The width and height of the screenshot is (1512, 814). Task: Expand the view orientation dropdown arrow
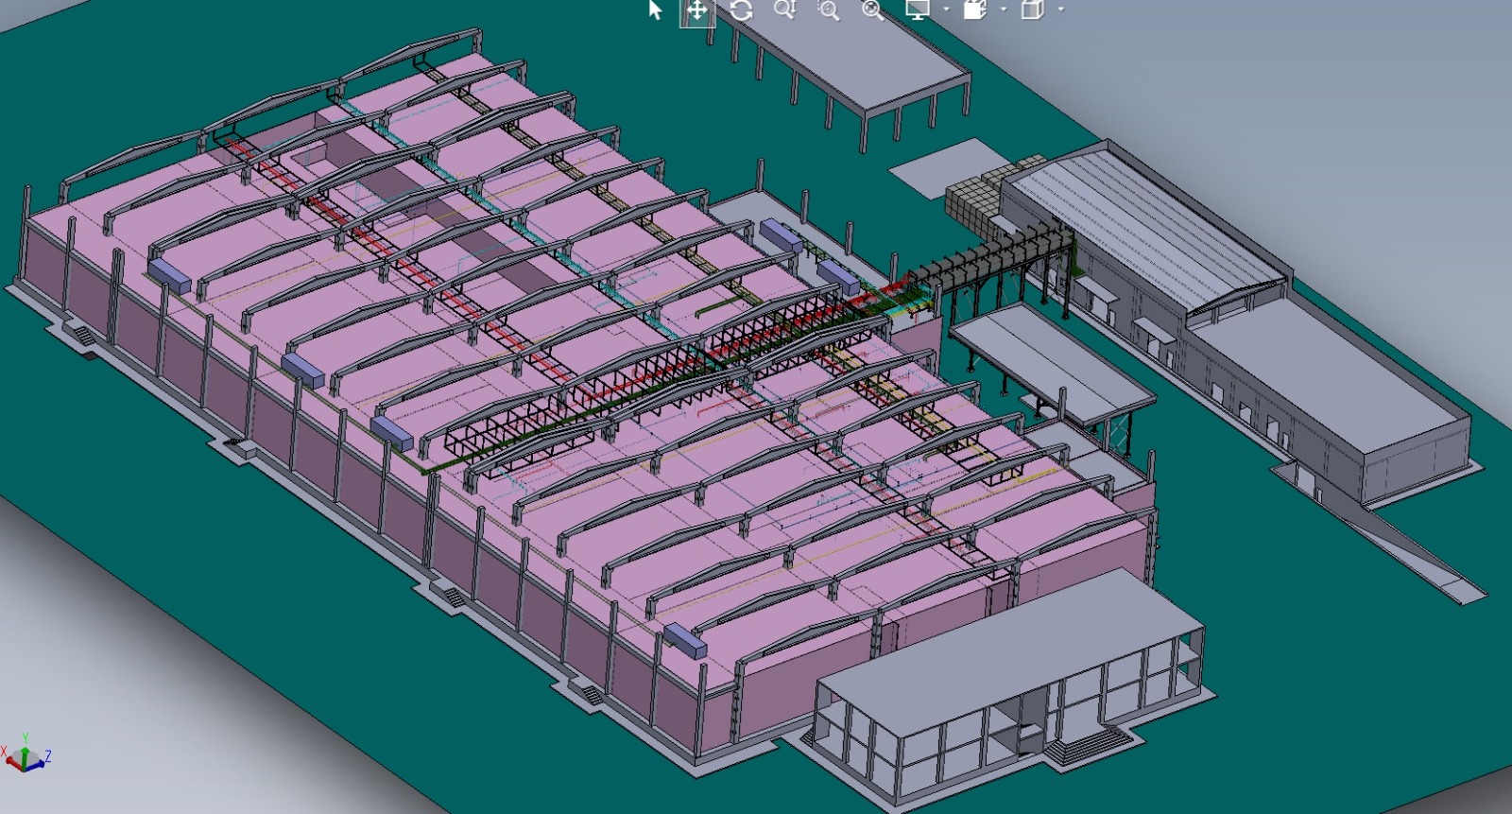click(x=1003, y=10)
